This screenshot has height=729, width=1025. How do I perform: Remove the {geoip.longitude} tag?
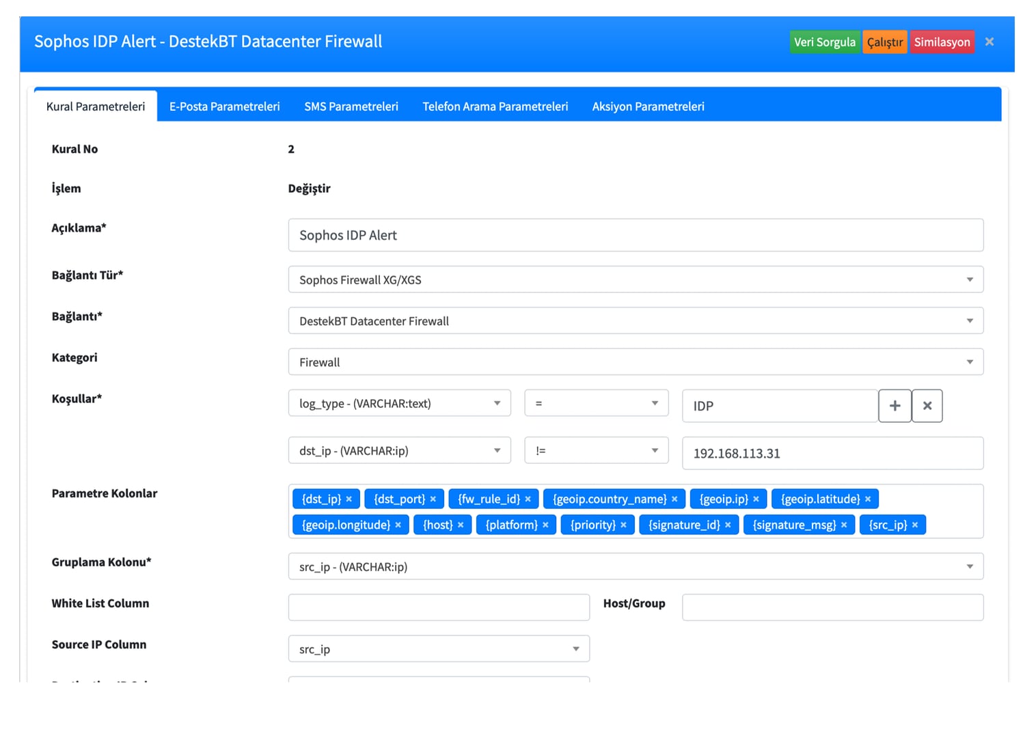click(x=398, y=525)
